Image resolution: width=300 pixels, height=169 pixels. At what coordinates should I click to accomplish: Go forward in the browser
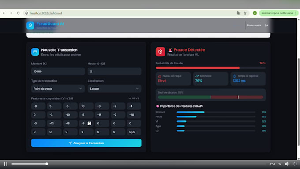pos(11,13)
